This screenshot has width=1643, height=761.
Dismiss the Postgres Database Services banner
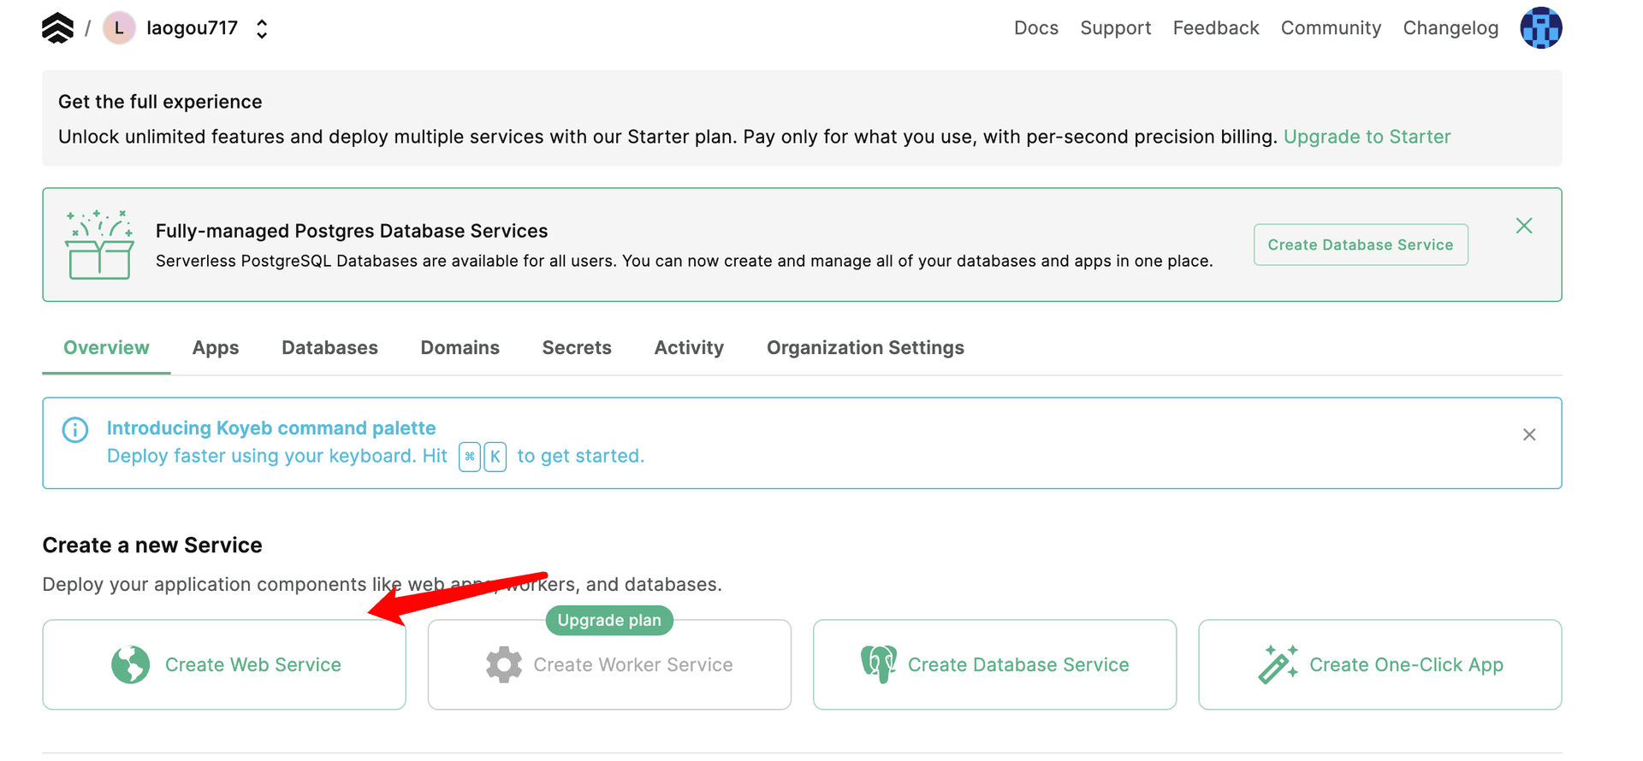point(1523,226)
